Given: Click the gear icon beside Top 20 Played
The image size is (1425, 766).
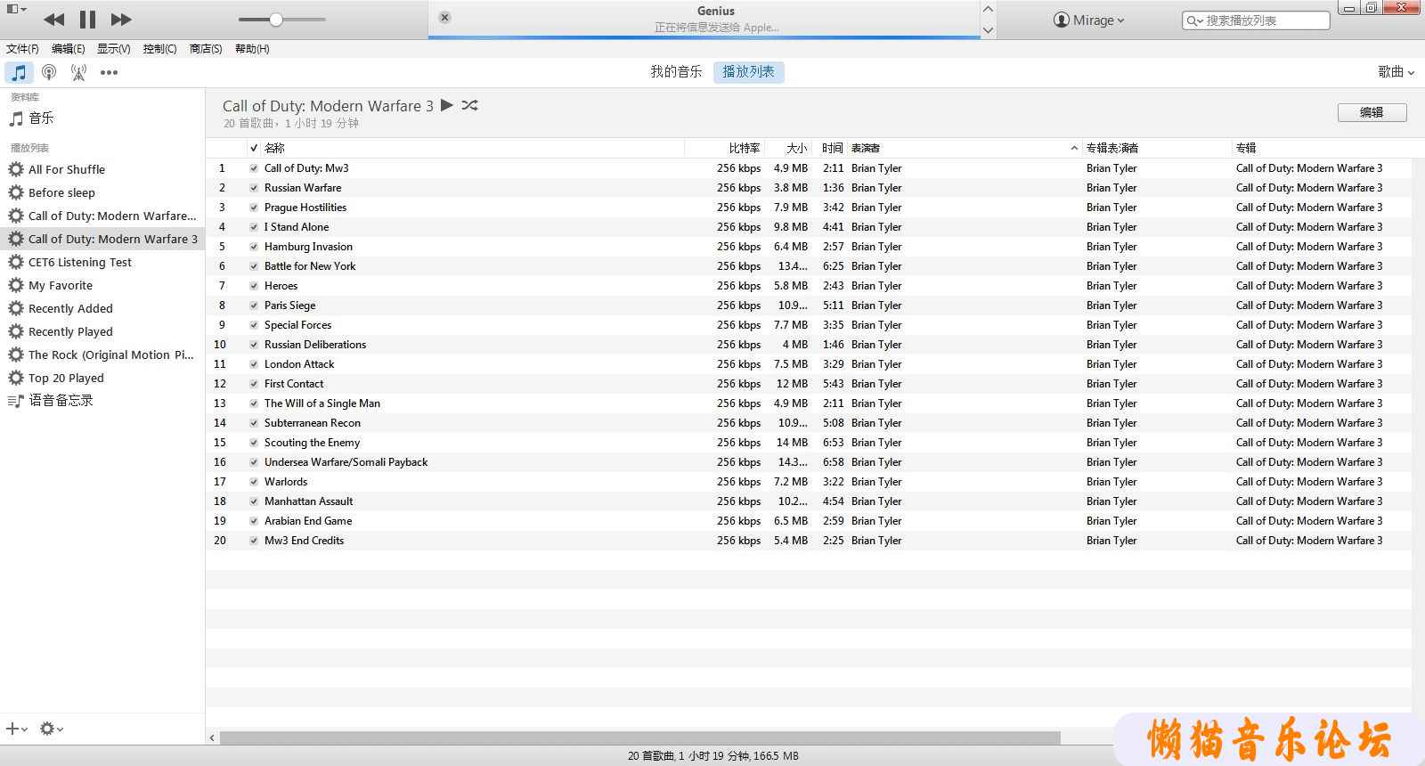Looking at the screenshot, I should point(16,378).
